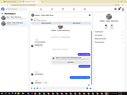The height and width of the screenshot is (95, 127).
Task: Show hidden system tray icons
Action: click(110, 93)
